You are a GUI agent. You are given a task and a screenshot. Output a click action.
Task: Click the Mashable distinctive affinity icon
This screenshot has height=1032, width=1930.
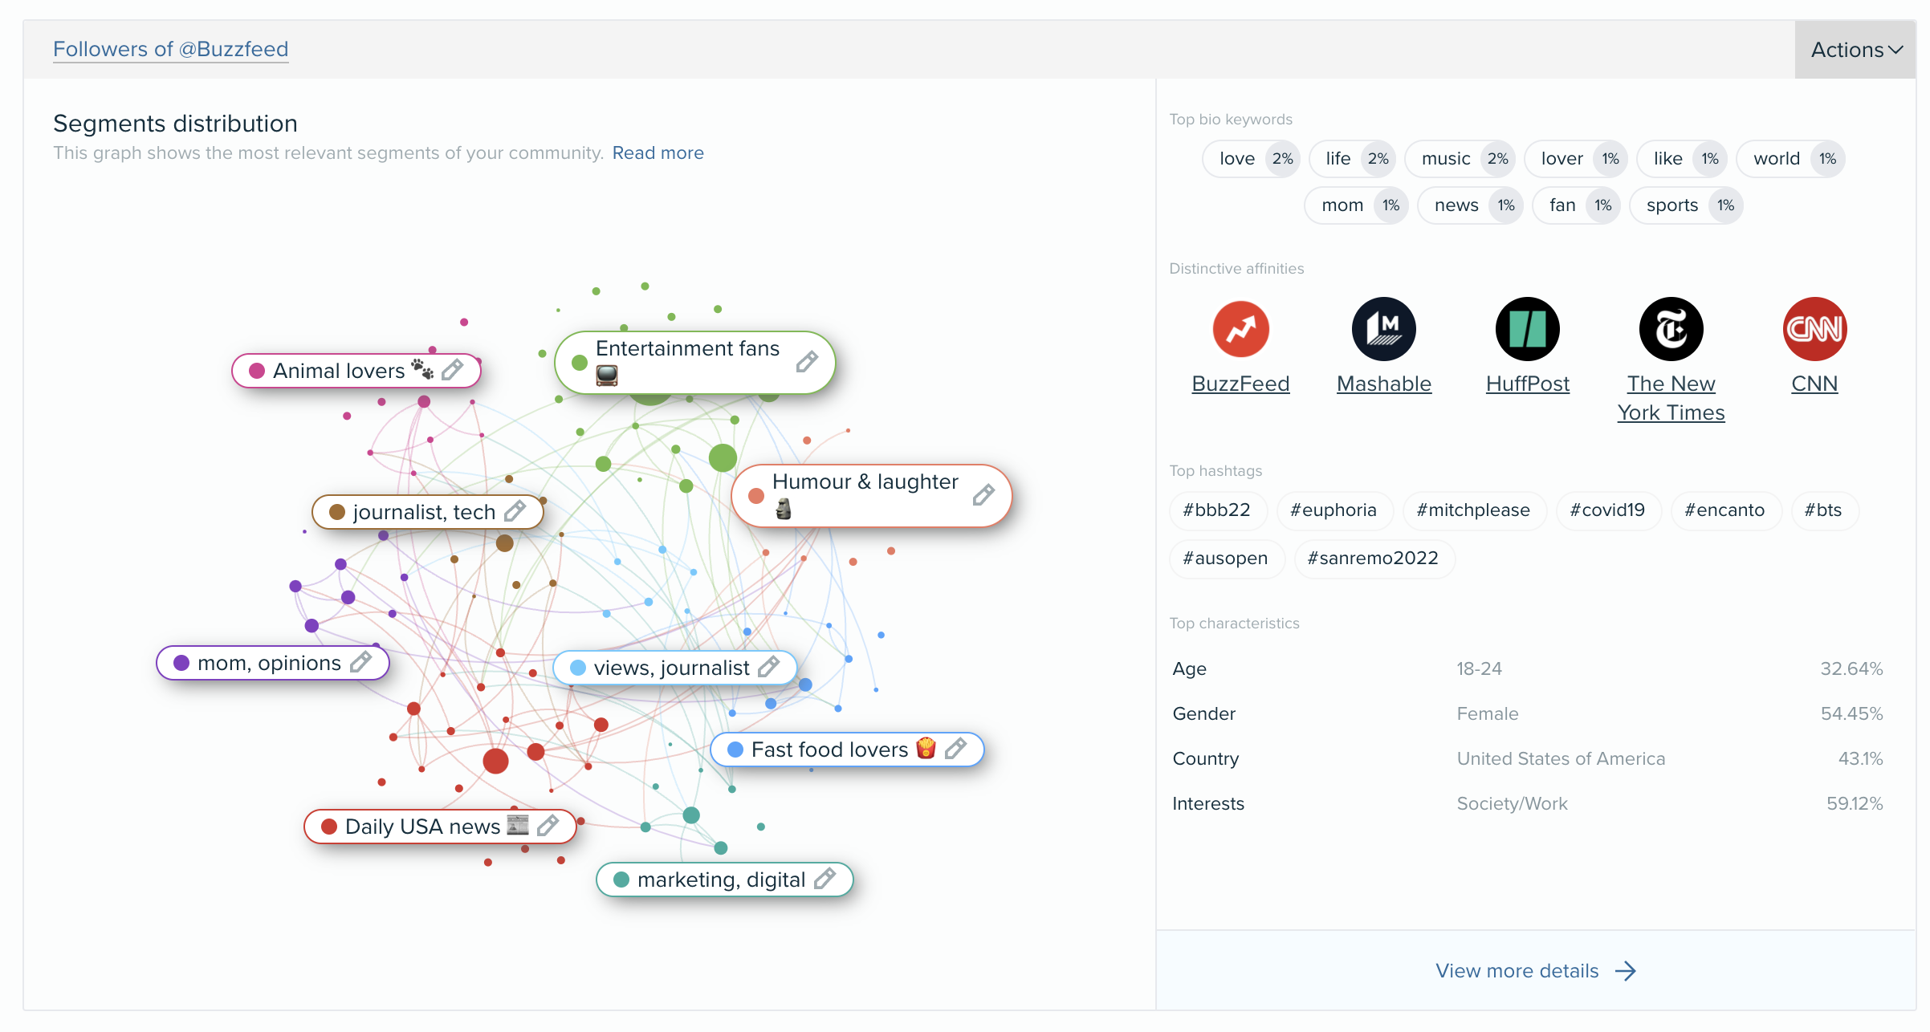(x=1382, y=328)
